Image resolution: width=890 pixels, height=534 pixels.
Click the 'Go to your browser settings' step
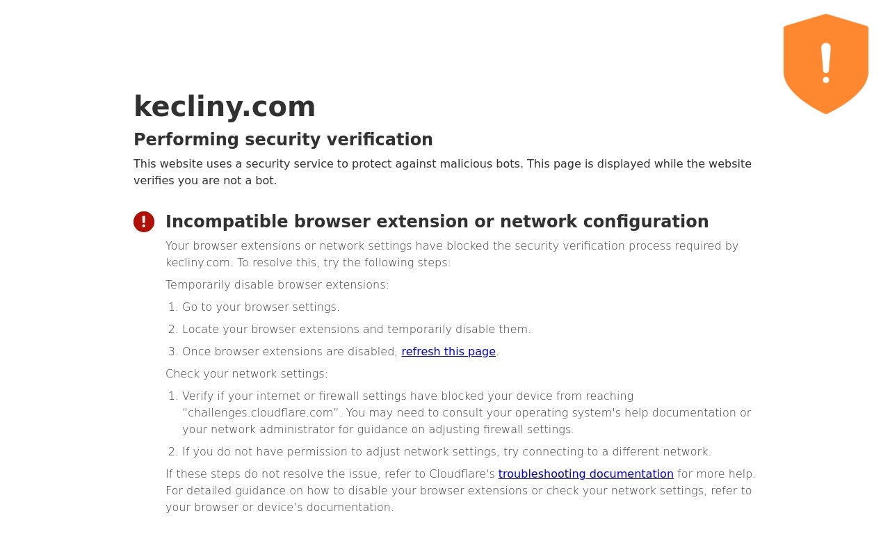[261, 307]
